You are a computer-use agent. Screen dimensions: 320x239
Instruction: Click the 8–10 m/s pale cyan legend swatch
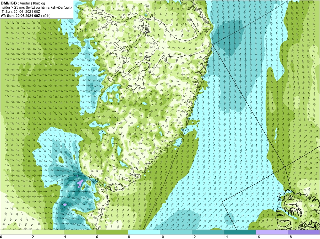coord(144,232)
